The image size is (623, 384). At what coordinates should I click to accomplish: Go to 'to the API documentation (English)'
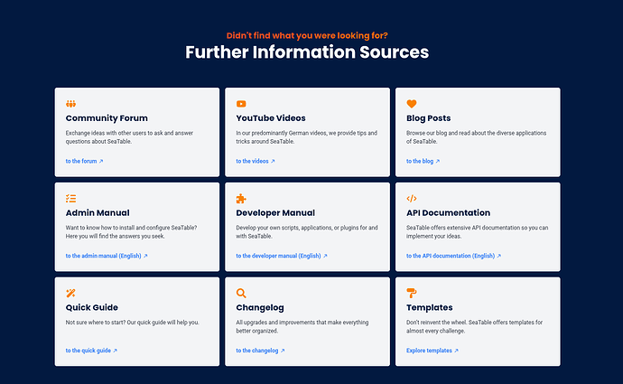click(x=453, y=256)
